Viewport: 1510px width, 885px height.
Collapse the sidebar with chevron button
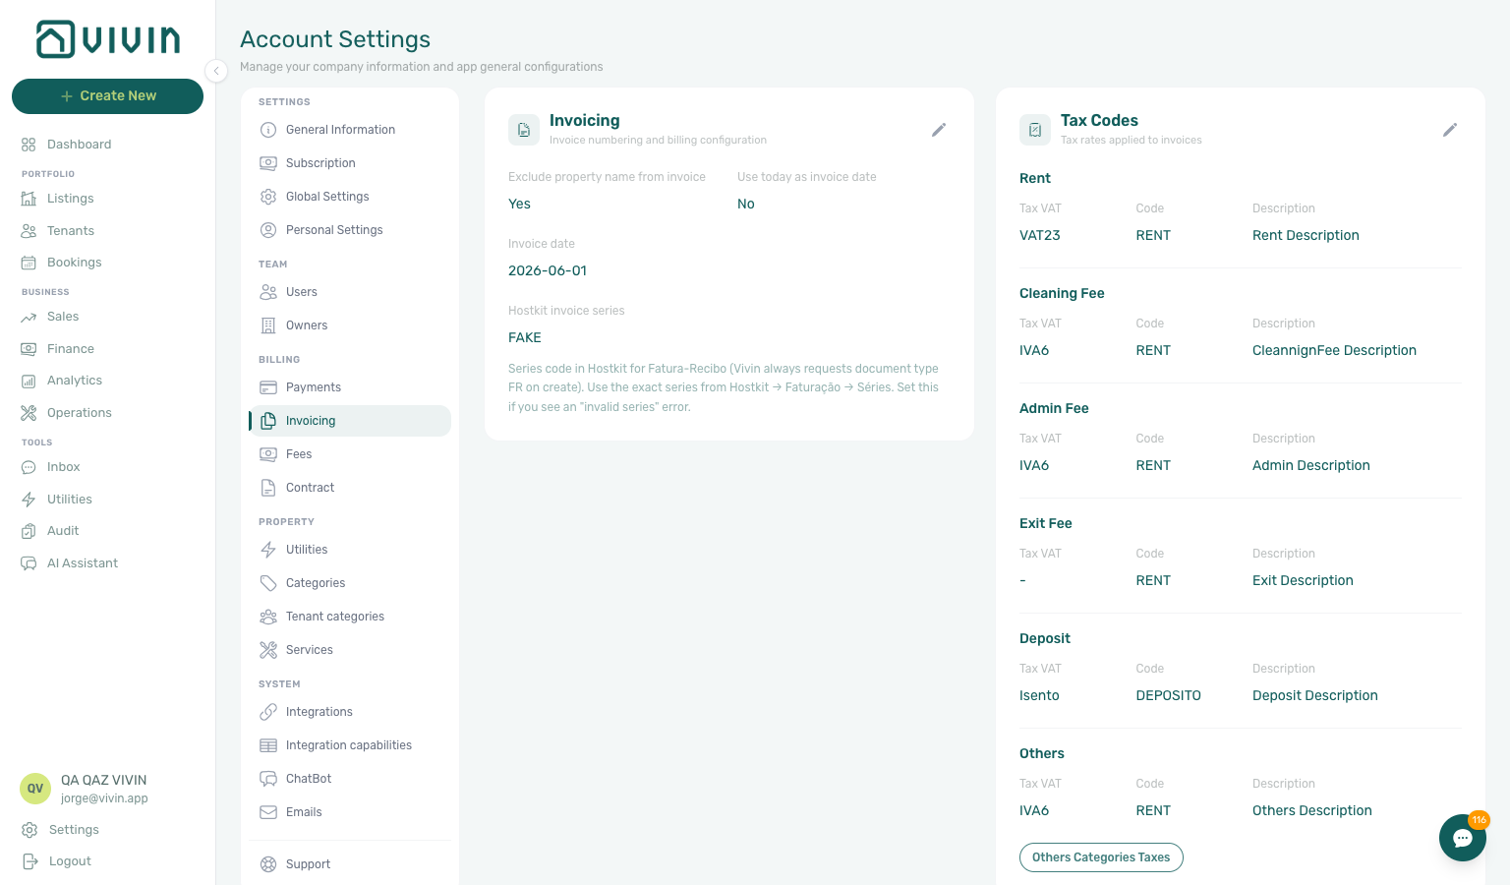click(216, 71)
